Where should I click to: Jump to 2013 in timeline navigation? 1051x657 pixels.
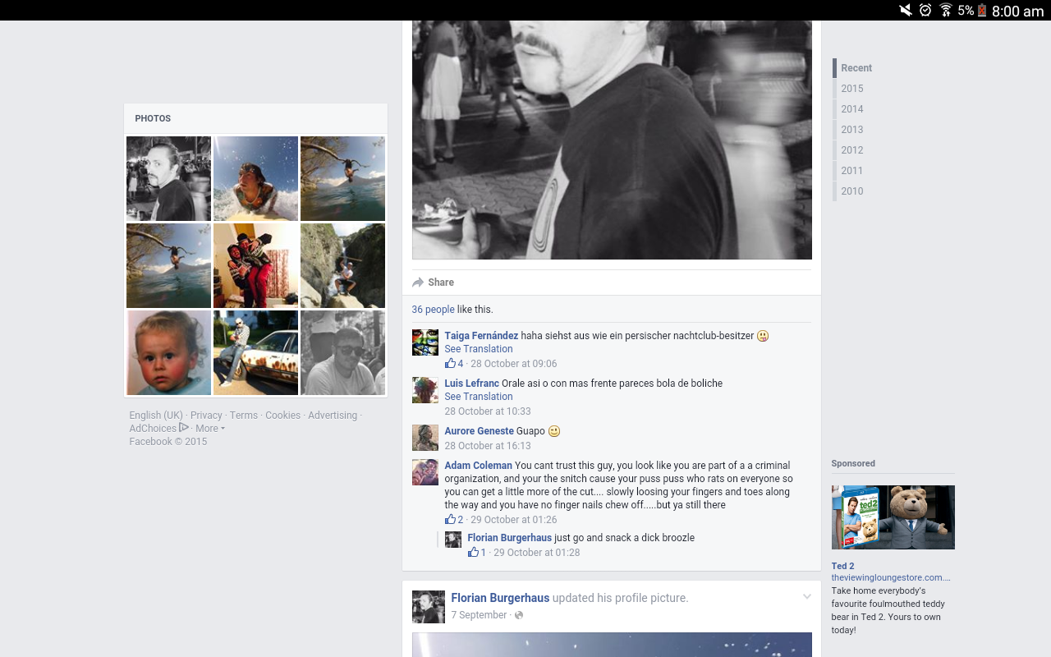pos(851,130)
